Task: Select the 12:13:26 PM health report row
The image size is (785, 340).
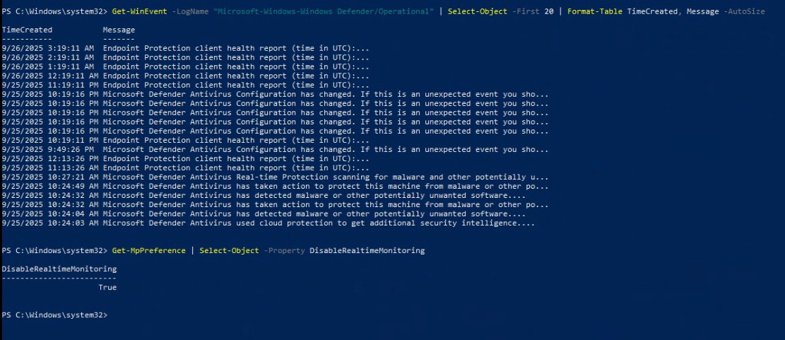Action: pos(186,159)
